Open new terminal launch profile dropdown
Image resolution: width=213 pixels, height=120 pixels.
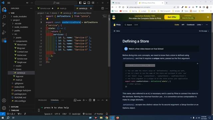tap(86, 100)
